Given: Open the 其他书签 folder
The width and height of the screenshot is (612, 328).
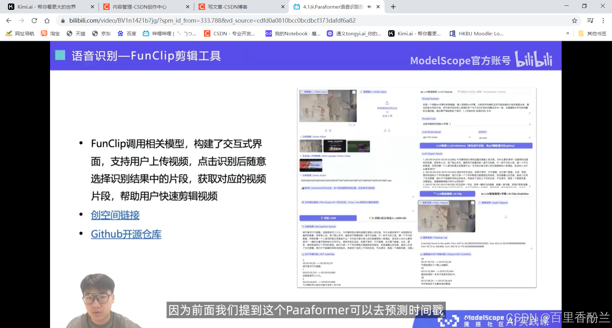Looking at the screenshot, I should pyautogui.click(x=592, y=33).
